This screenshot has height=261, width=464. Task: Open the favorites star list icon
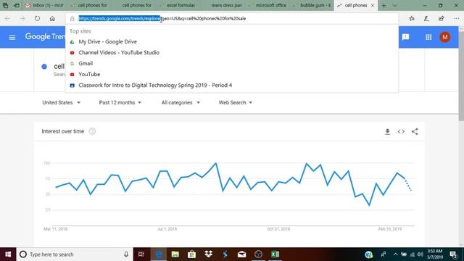click(x=412, y=18)
